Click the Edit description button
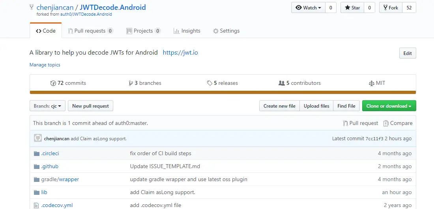This screenshot has width=434, height=209. pos(408,53)
